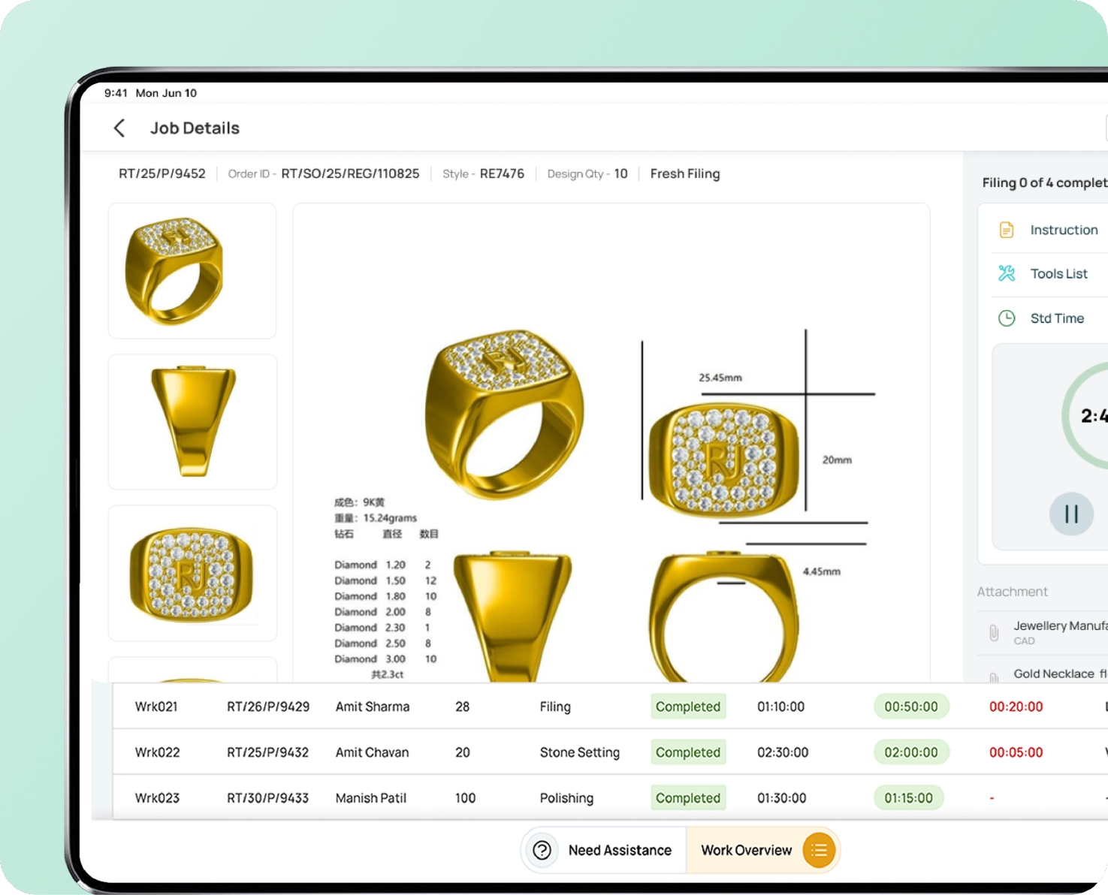The width and height of the screenshot is (1108, 895).
Task: Go back using the left arrow icon
Action: (x=119, y=128)
